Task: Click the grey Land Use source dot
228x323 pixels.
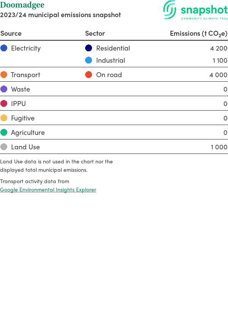Action: point(4,147)
